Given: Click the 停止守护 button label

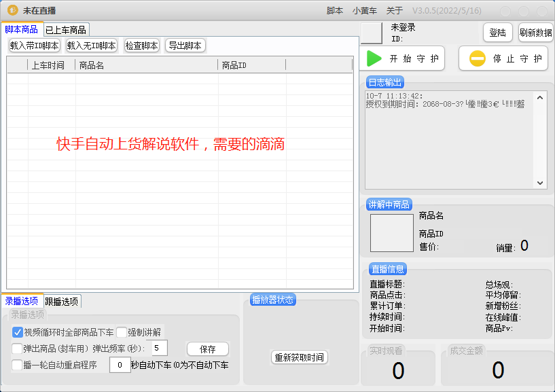Looking at the screenshot, I should [x=518, y=58].
